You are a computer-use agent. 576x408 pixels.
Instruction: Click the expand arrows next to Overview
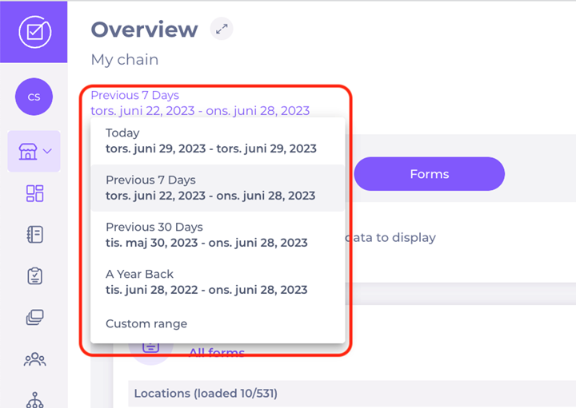(x=222, y=30)
